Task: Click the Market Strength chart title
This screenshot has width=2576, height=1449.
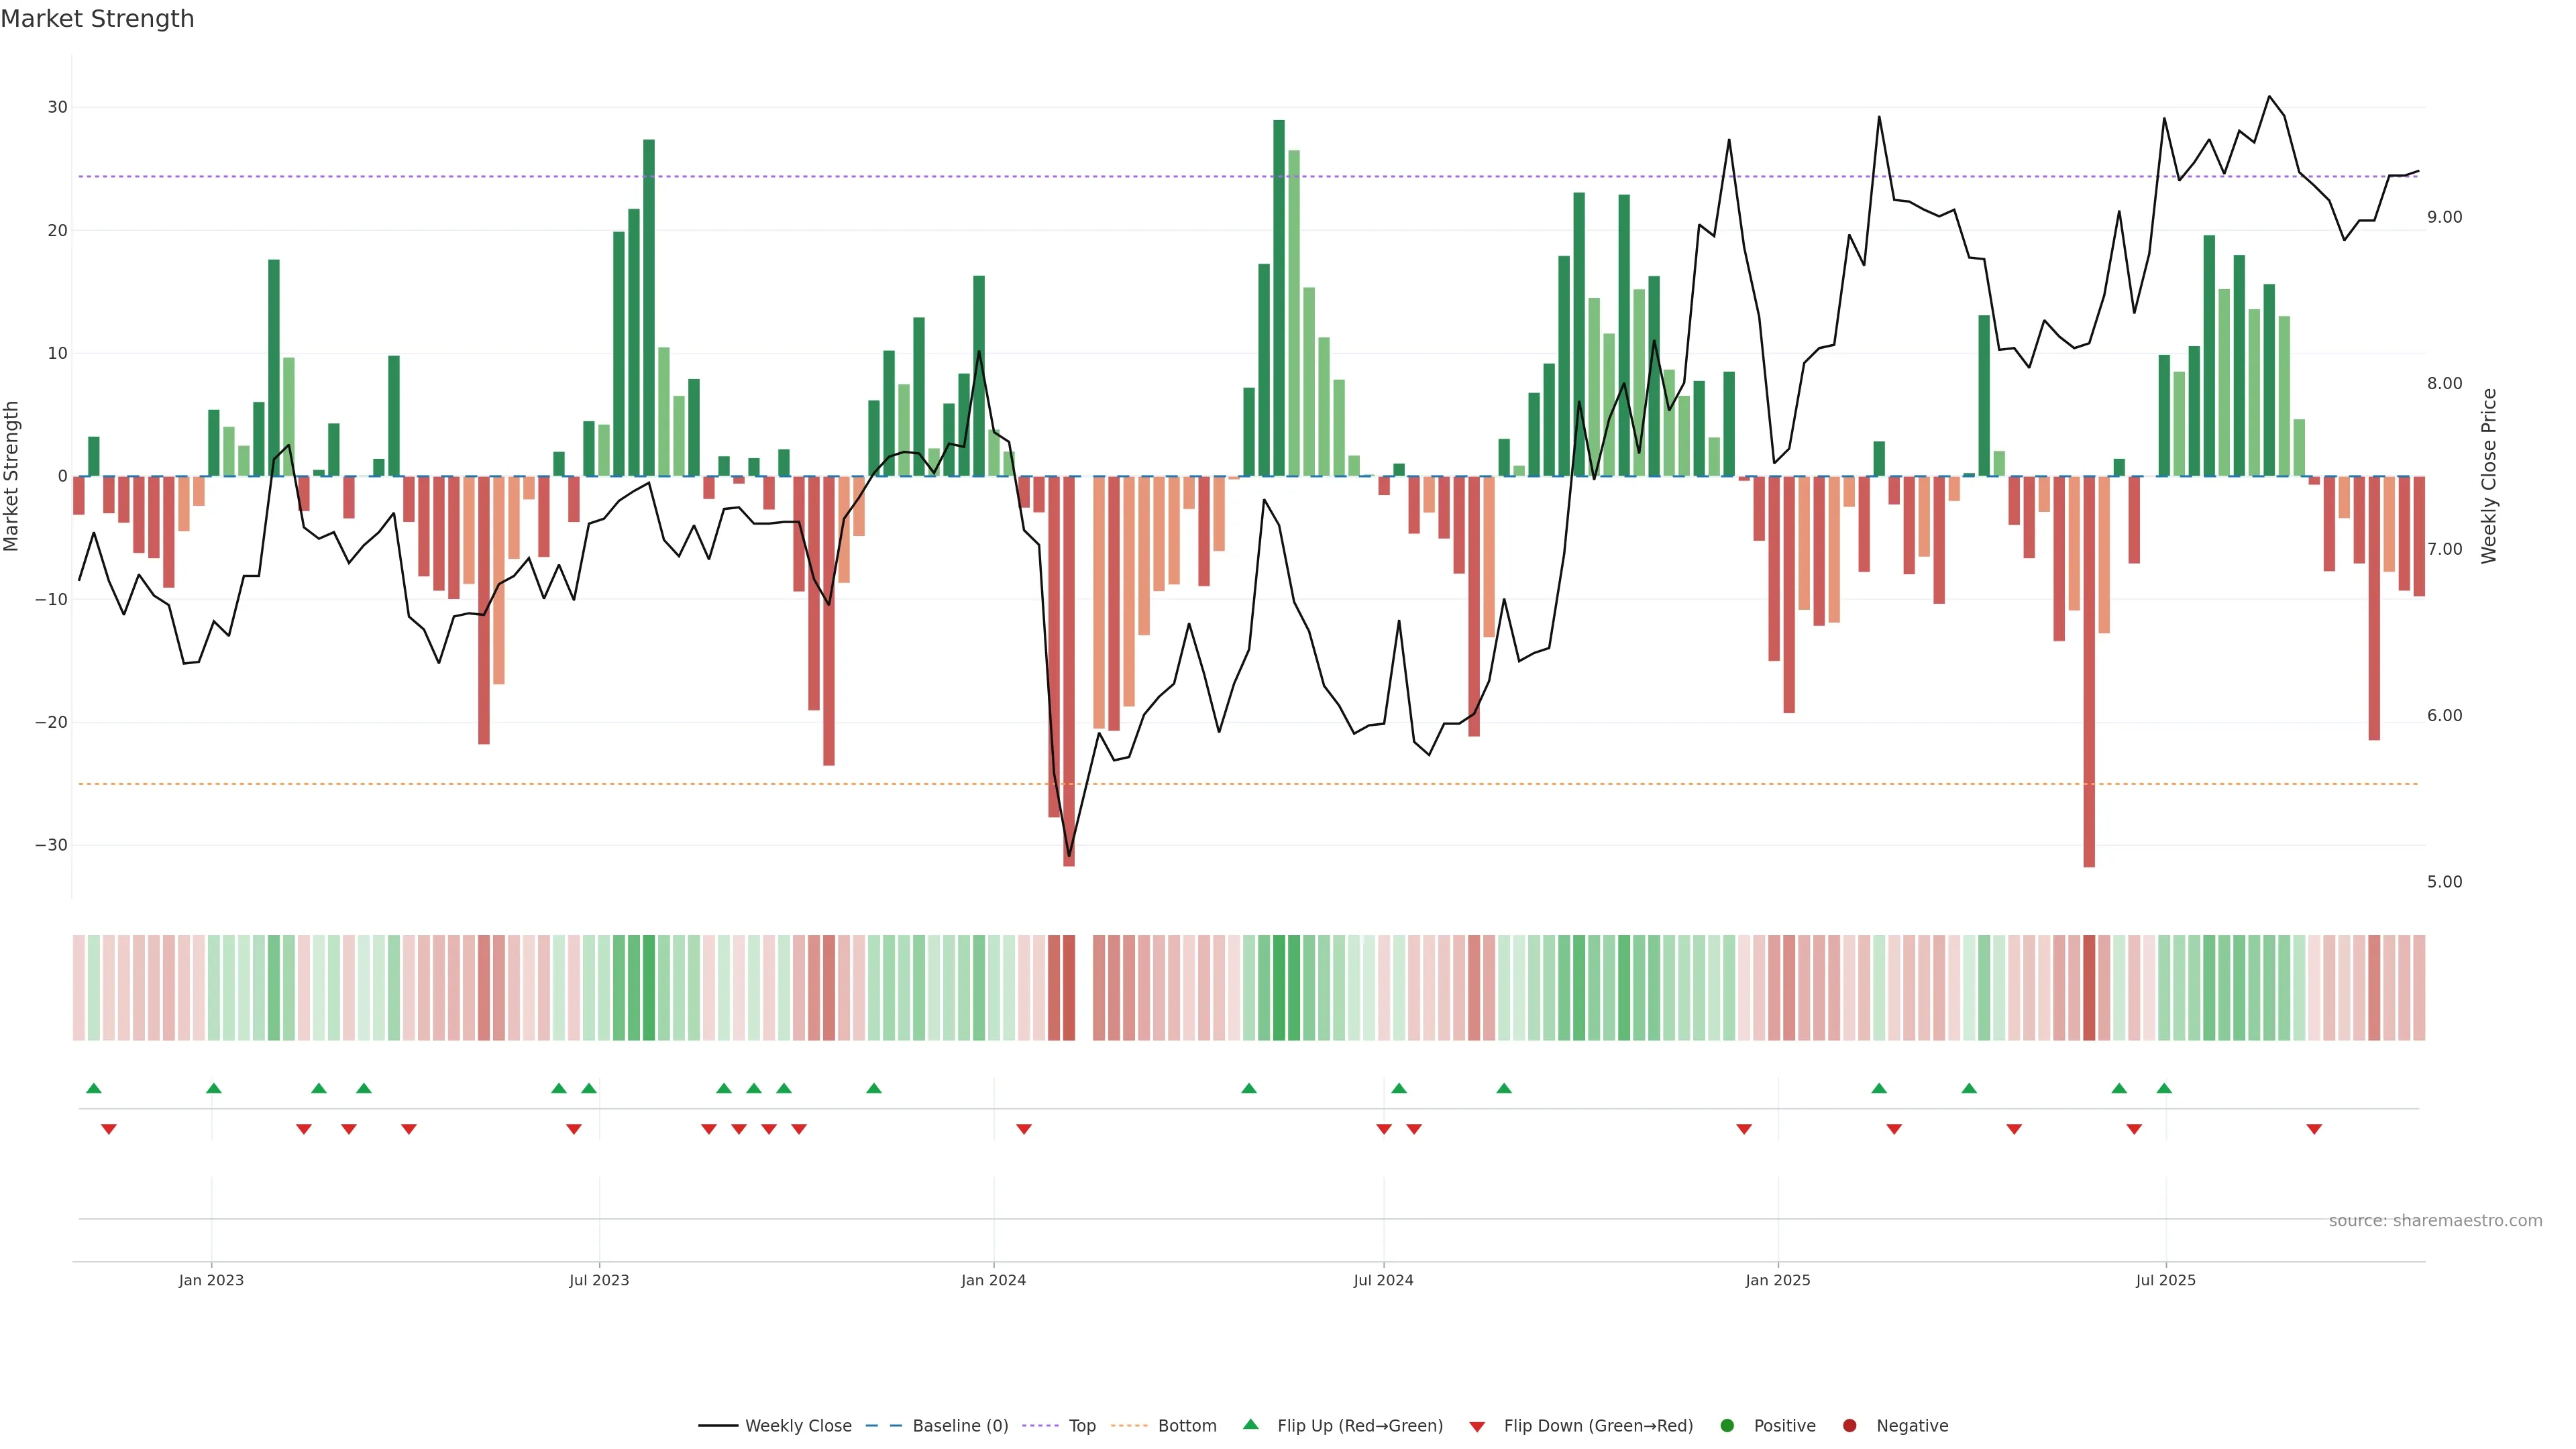Action: 97,19
